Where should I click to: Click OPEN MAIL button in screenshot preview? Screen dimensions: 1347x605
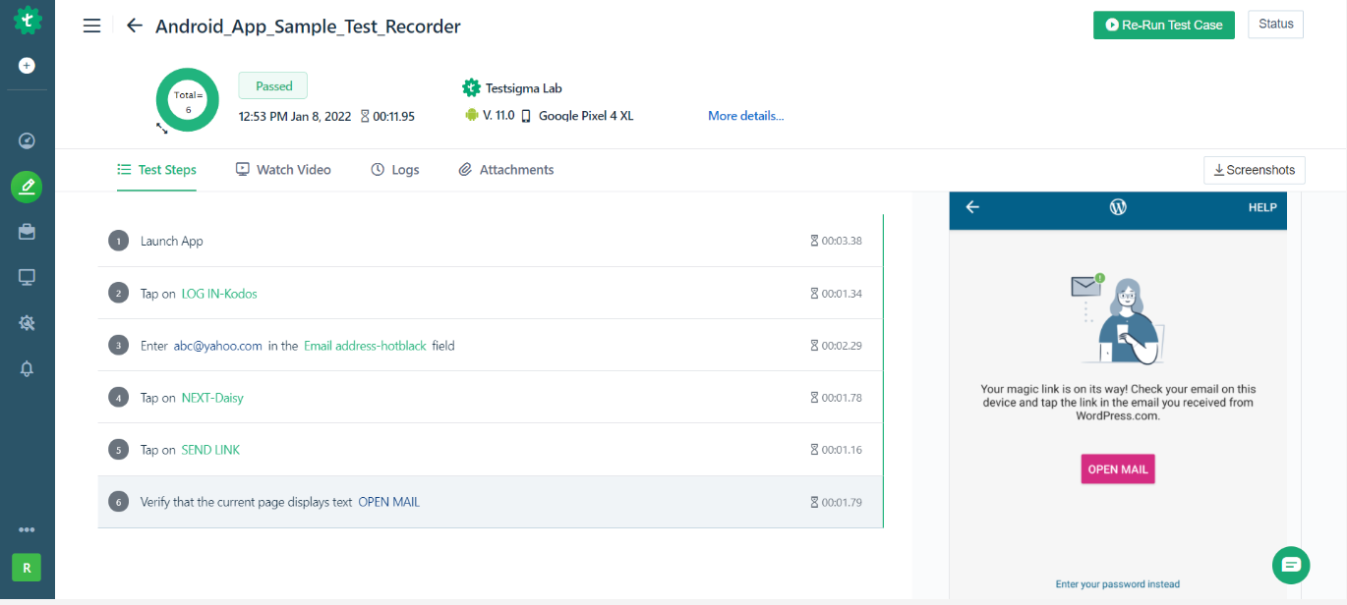pos(1118,469)
